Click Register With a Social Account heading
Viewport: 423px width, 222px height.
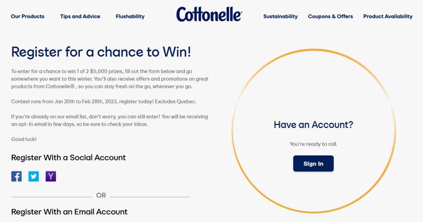(x=69, y=157)
